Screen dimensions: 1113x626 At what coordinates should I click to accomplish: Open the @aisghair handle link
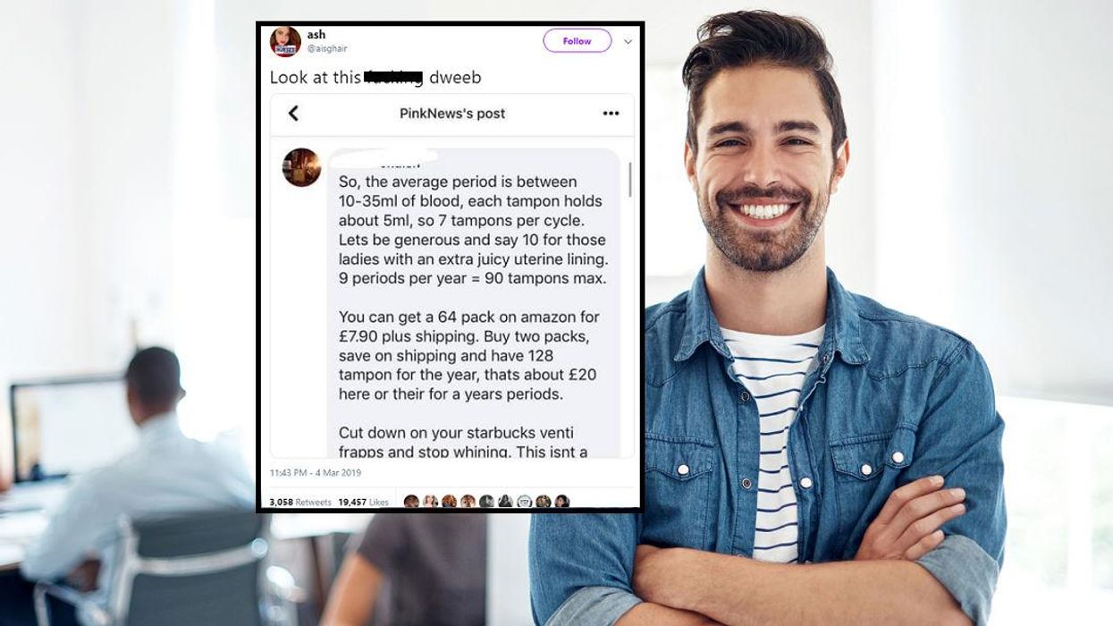[x=327, y=48]
